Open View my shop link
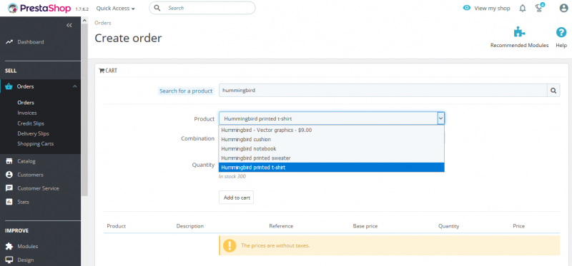The width and height of the screenshot is (572, 266). pyautogui.click(x=492, y=8)
